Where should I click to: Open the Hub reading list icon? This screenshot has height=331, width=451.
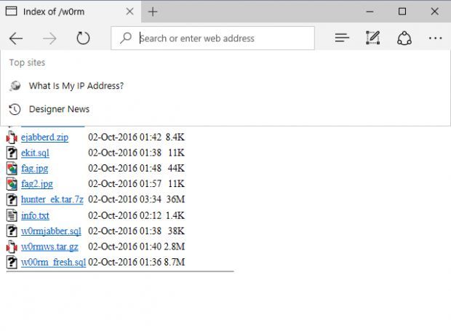(342, 39)
